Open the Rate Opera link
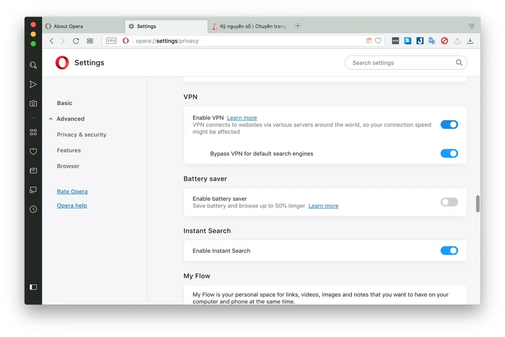505x337 pixels. click(72, 192)
